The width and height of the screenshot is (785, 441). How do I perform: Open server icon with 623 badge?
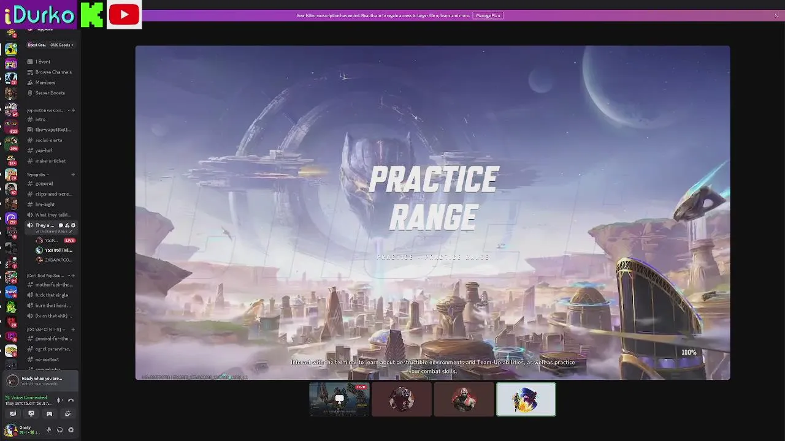coord(11,127)
